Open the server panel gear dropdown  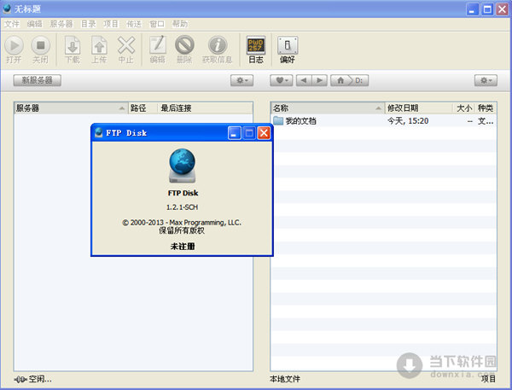pyautogui.click(x=242, y=80)
